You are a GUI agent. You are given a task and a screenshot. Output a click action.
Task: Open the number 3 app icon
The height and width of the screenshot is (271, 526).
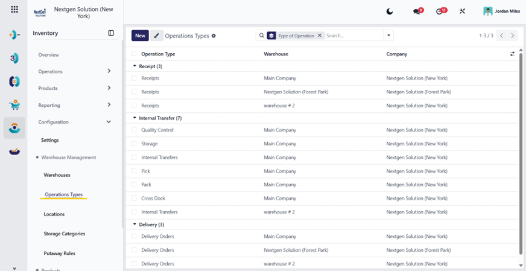point(14,58)
